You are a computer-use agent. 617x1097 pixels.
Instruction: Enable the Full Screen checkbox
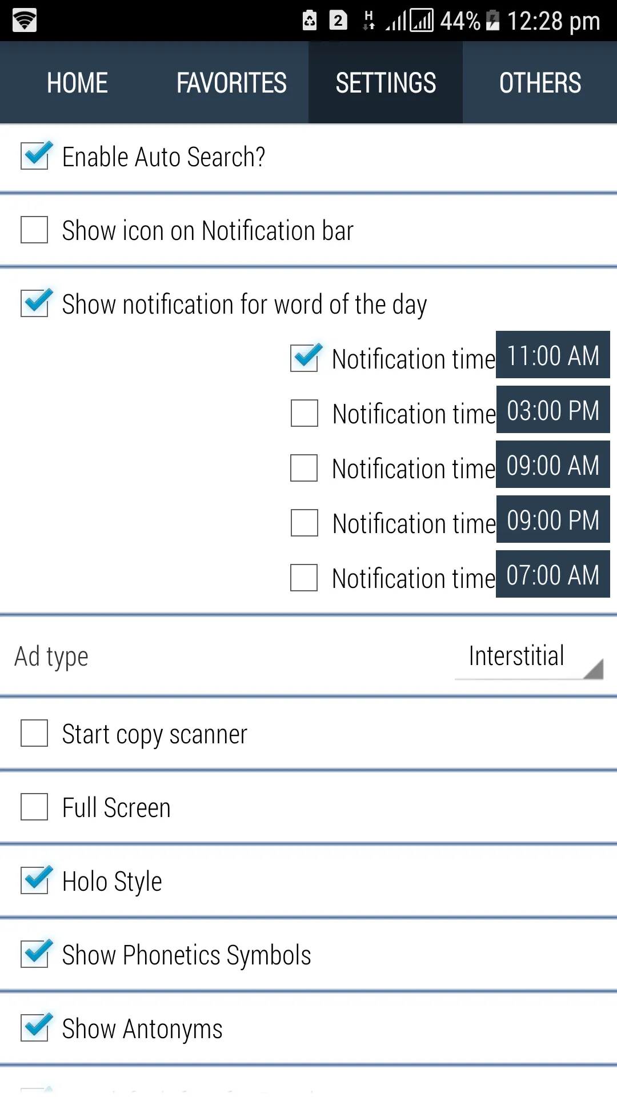[34, 807]
